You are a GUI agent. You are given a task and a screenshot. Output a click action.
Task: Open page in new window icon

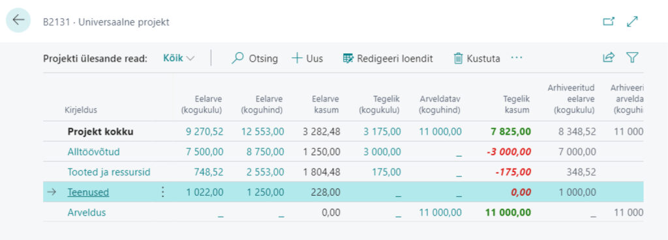point(609,21)
